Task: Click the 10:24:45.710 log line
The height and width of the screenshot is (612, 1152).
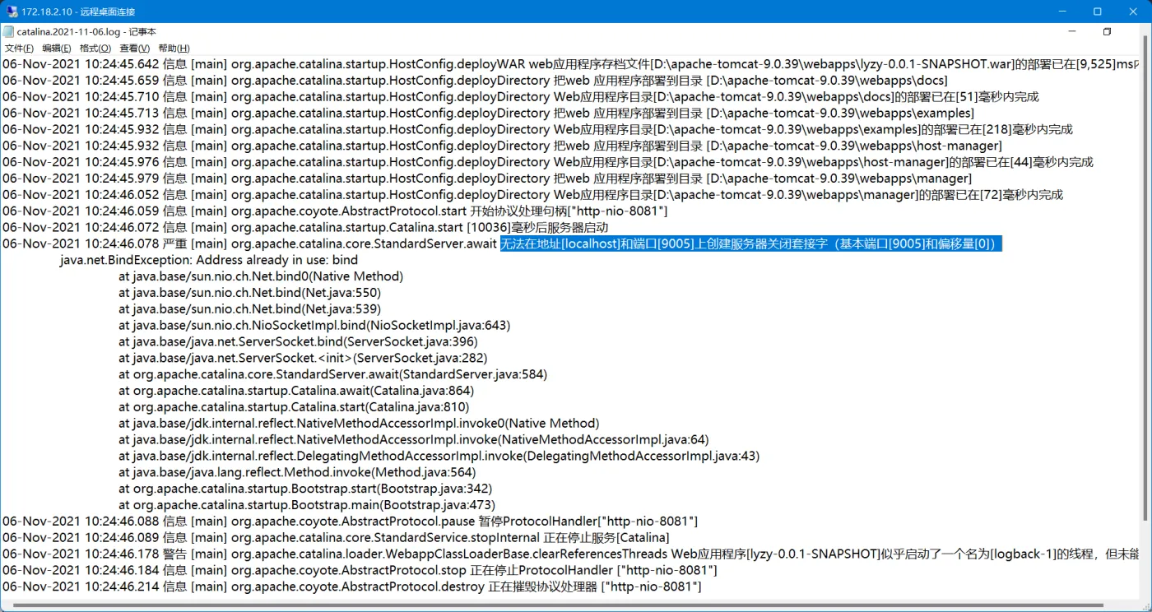Action: [x=521, y=97]
